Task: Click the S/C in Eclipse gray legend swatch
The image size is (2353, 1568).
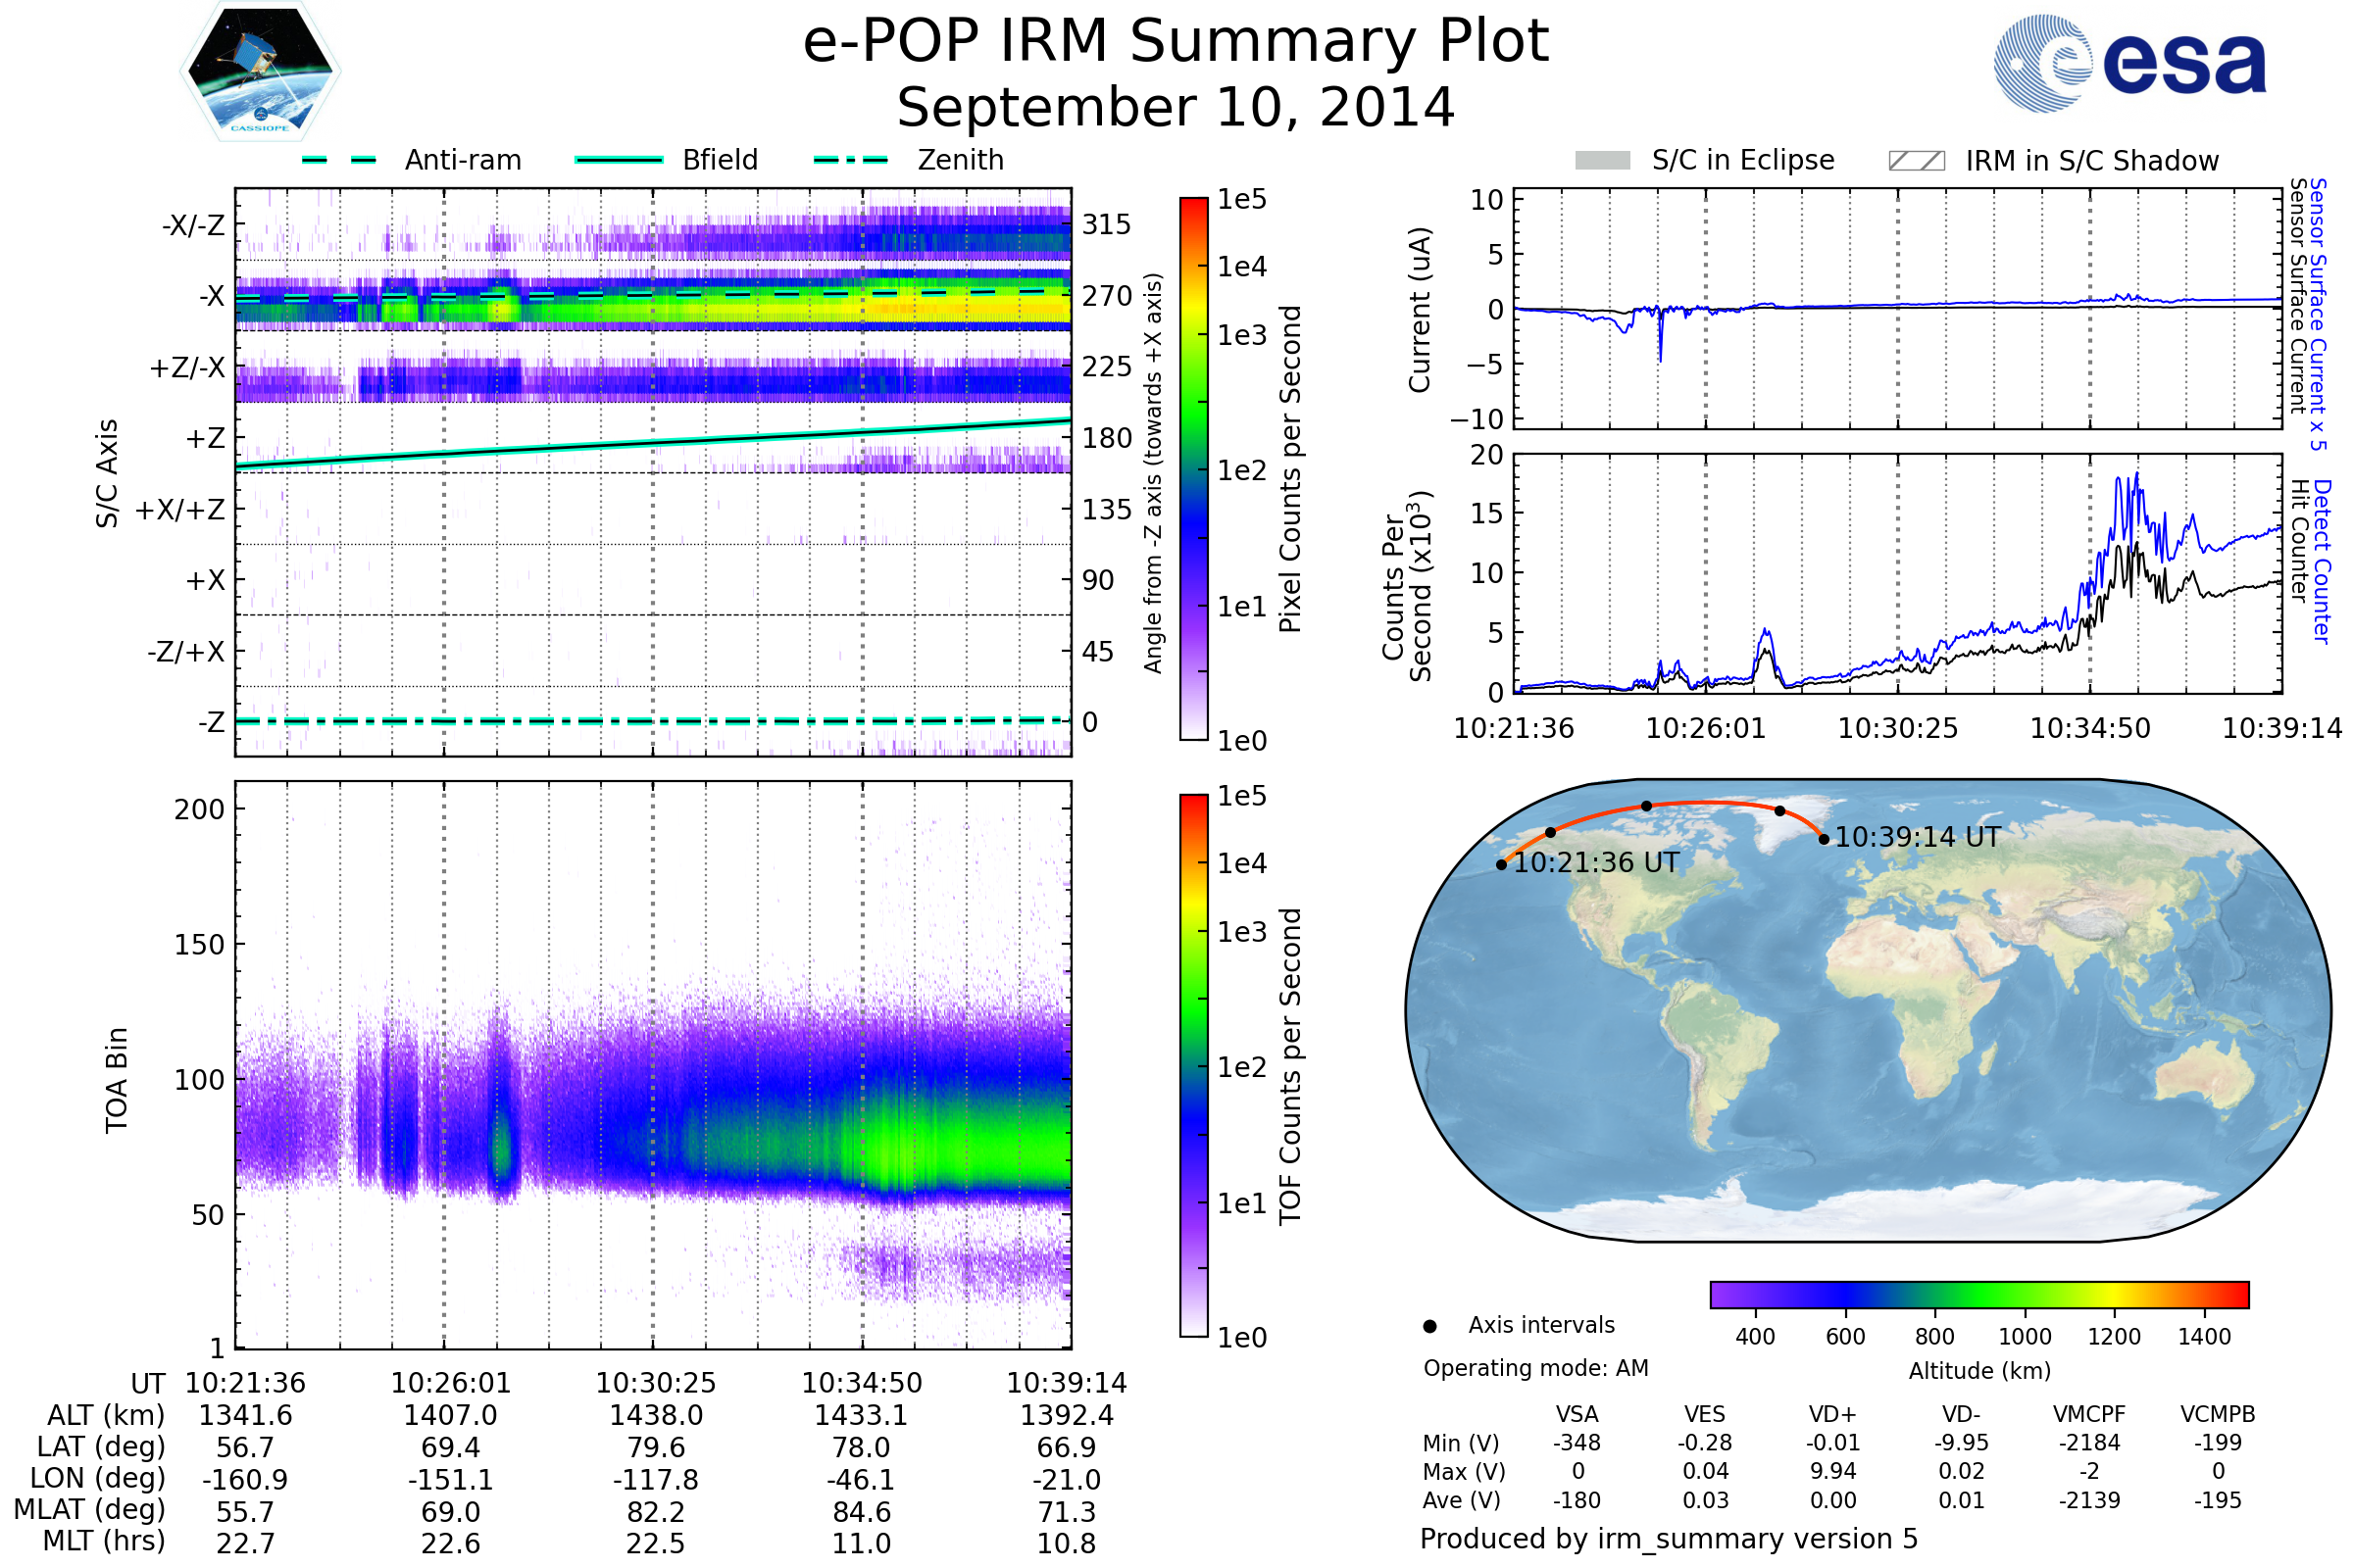Action: pos(1602,161)
